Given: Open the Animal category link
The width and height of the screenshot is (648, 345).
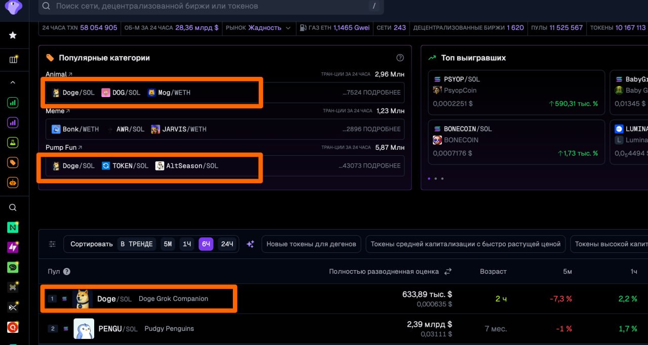Looking at the screenshot, I should click(59, 74).
